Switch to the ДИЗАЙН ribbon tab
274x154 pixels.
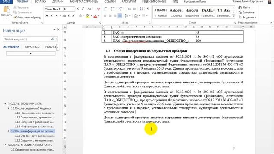click(x=58, y=2)
